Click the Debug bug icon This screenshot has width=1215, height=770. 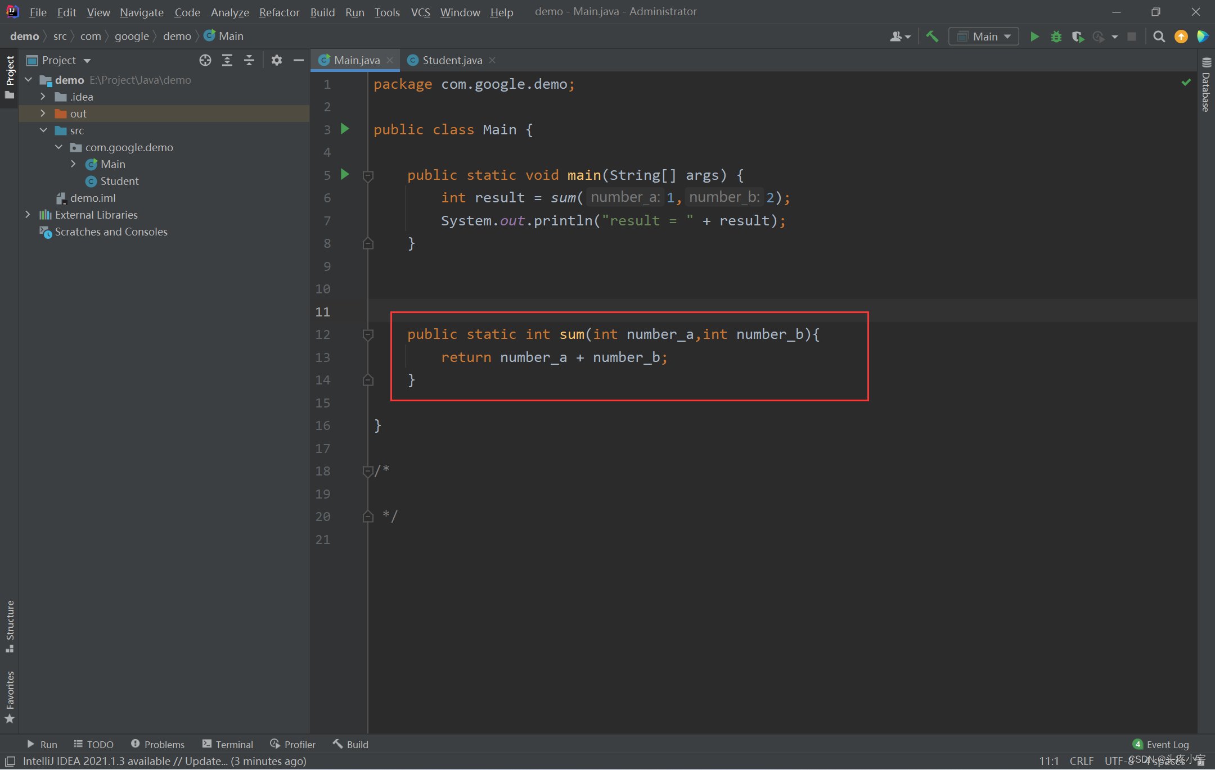[x=1056, y=37]
